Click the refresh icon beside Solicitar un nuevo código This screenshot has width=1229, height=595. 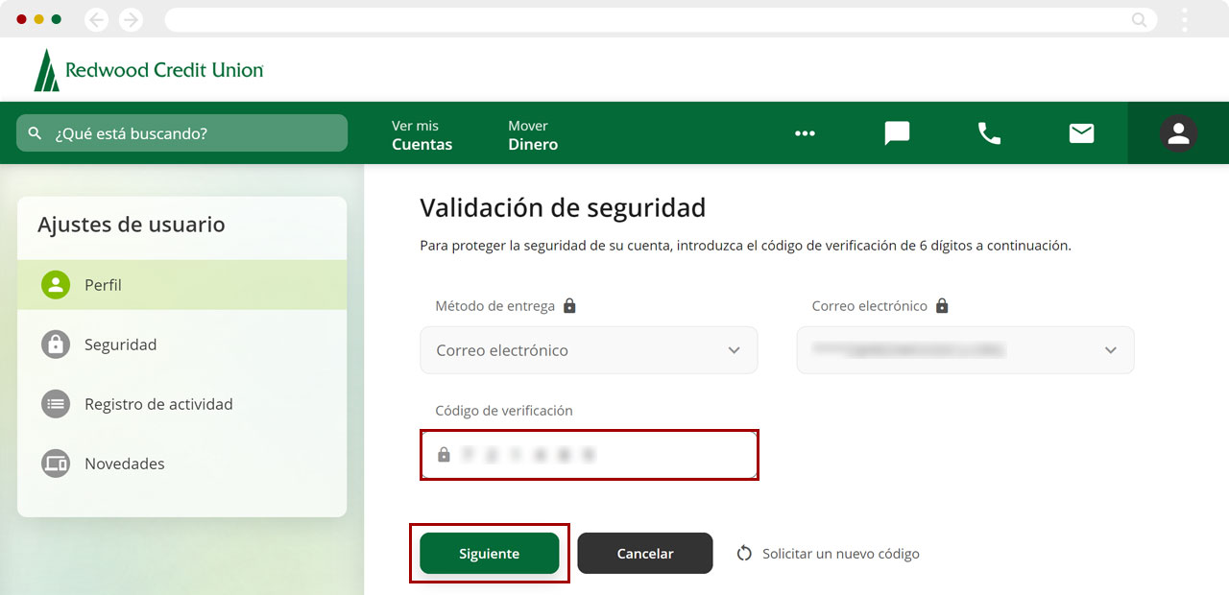(x=744, y=554)
